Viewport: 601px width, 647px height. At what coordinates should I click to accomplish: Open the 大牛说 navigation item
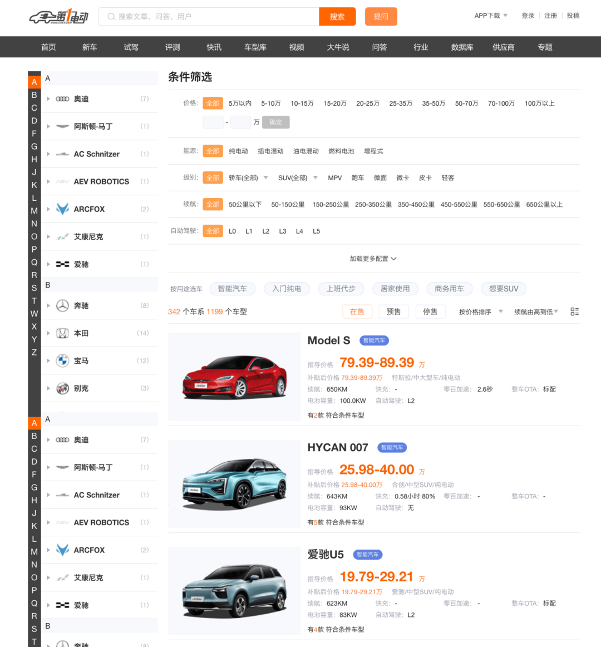338,47
